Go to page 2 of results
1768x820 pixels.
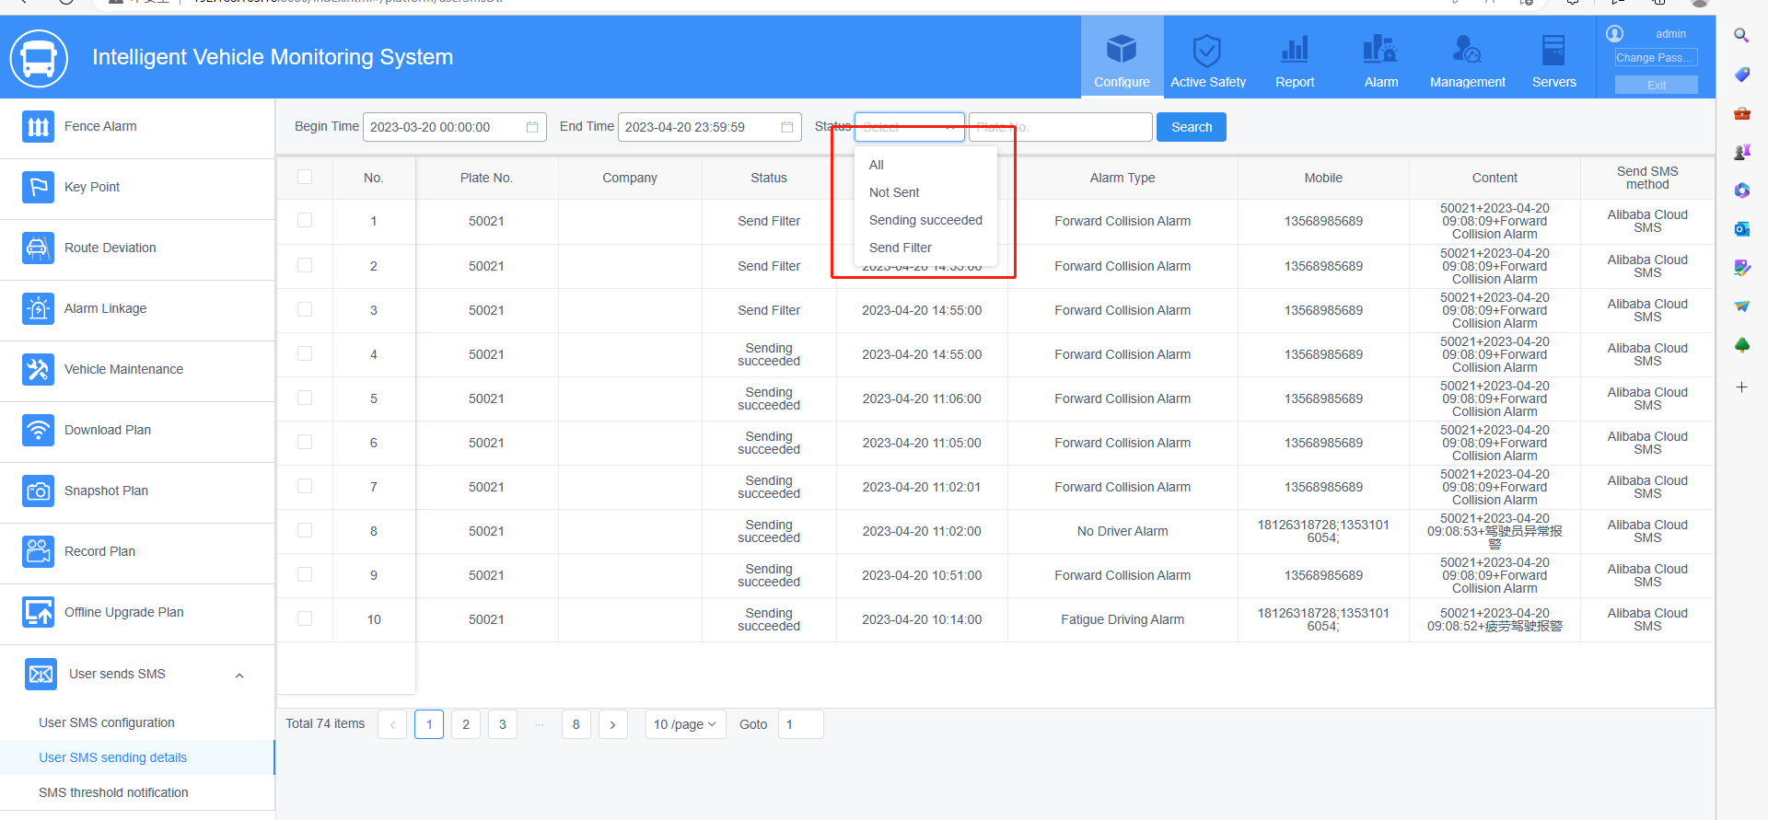click(466, 724)
